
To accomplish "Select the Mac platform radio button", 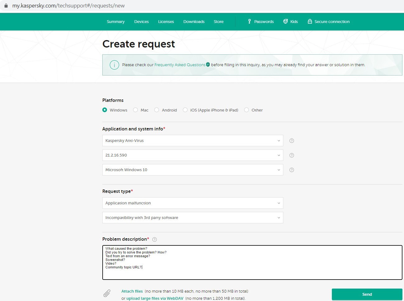I will point(136,110).
